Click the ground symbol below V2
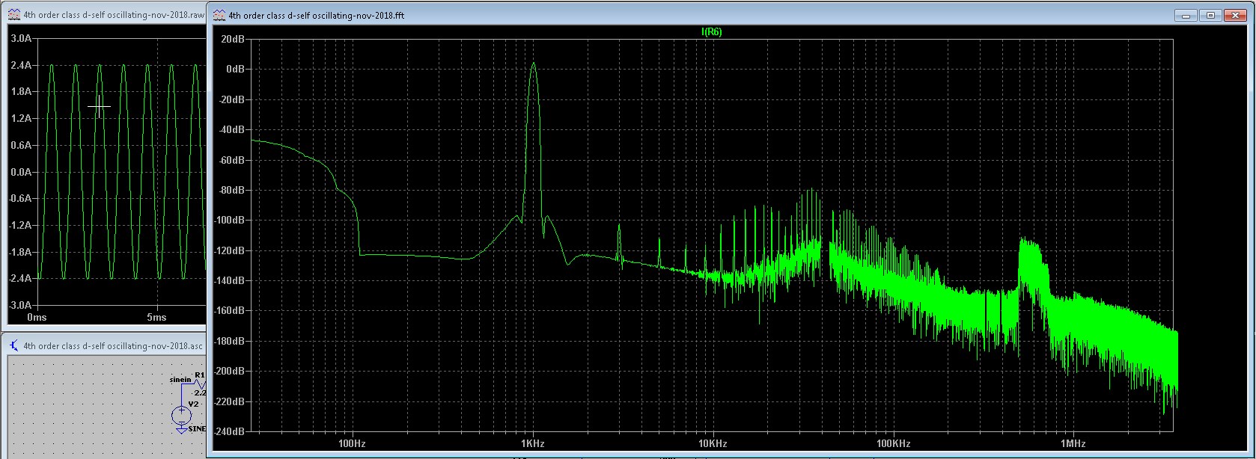Viewport: 1256px width, 459px height. point(180,429)
